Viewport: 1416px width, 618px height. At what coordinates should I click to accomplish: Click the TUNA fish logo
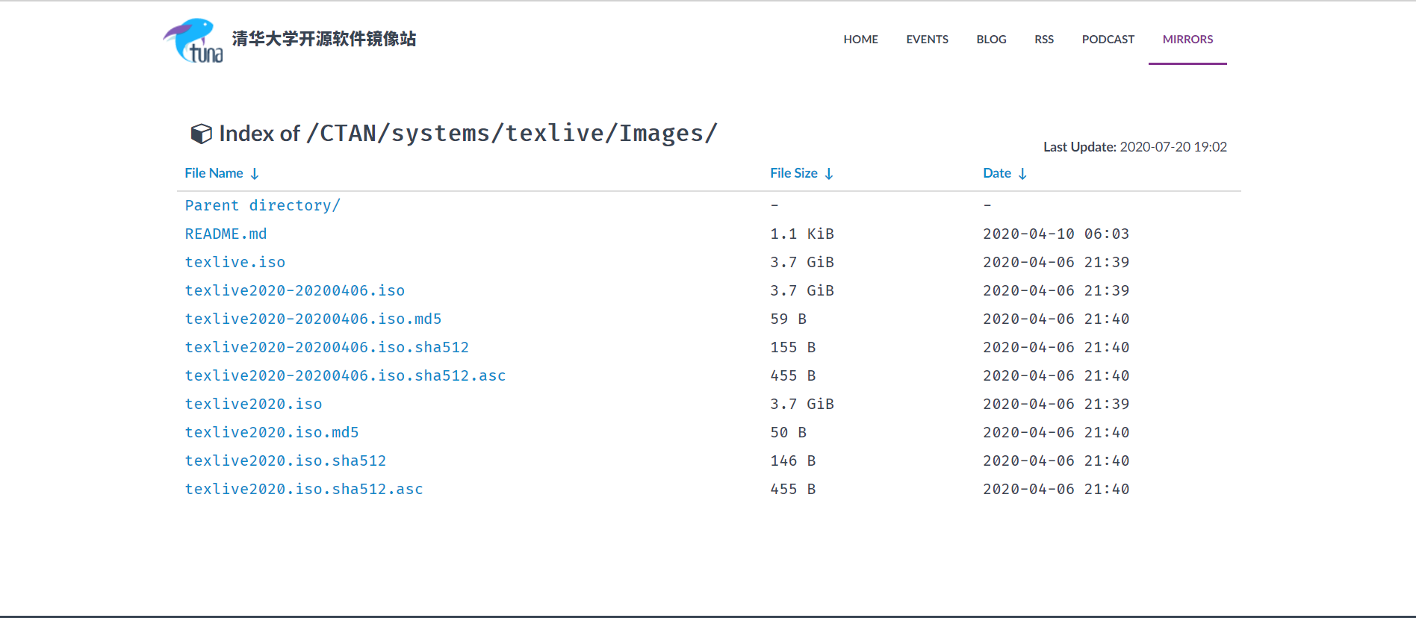[x=193, y=41]
